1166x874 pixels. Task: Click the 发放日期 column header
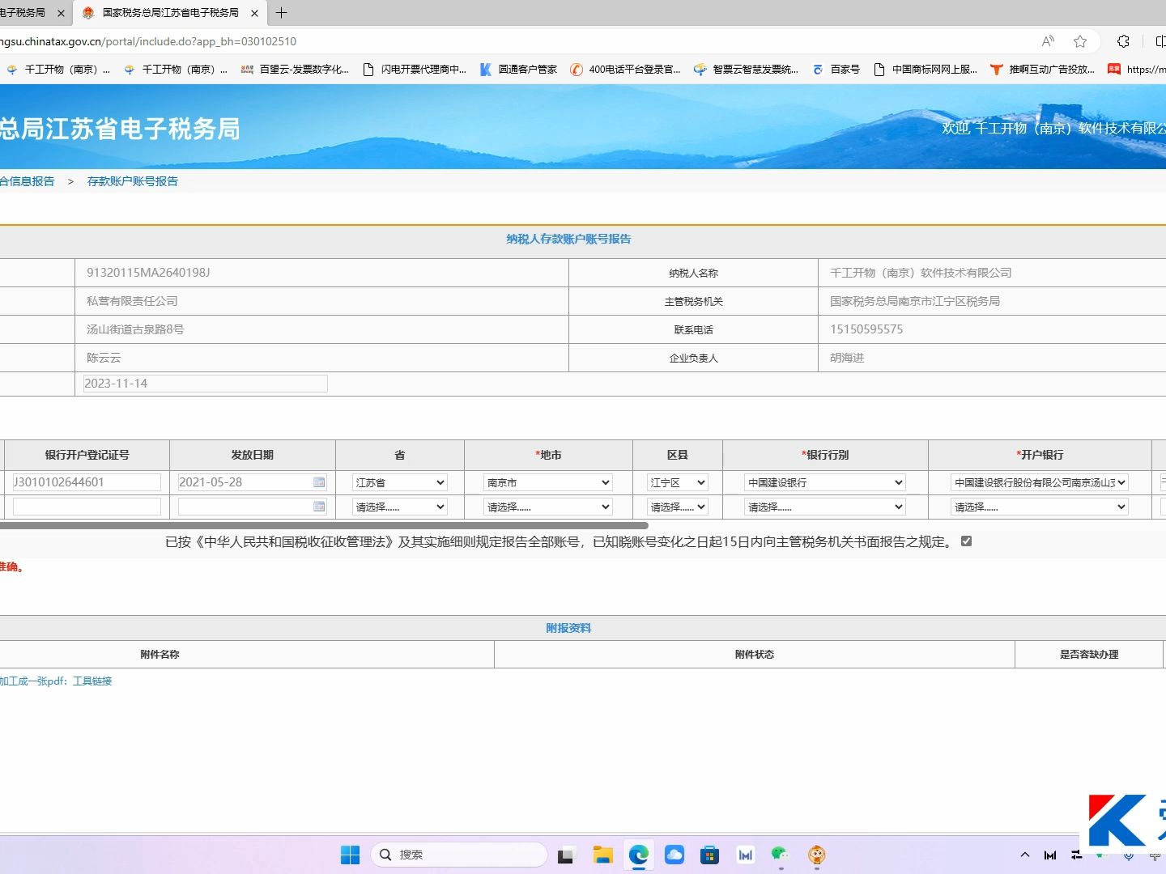(252, 455)
